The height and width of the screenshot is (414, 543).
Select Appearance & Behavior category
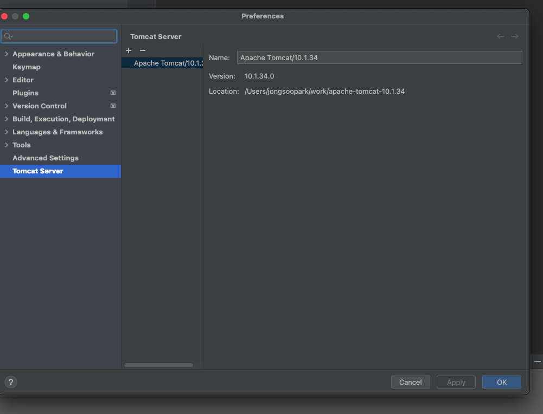(53, 54)
